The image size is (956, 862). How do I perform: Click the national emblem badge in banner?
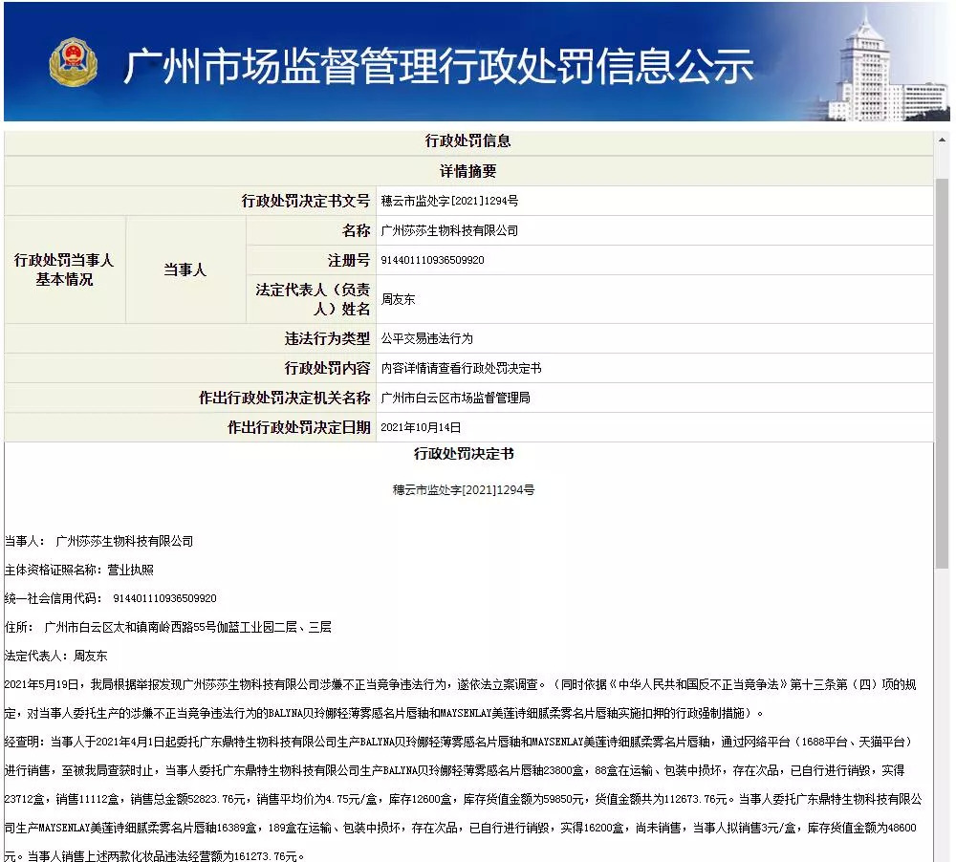click(73, 63)
